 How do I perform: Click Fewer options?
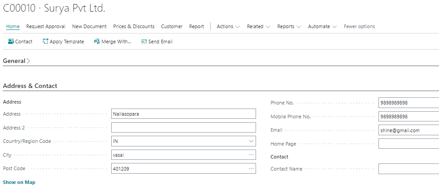[359, 26]
